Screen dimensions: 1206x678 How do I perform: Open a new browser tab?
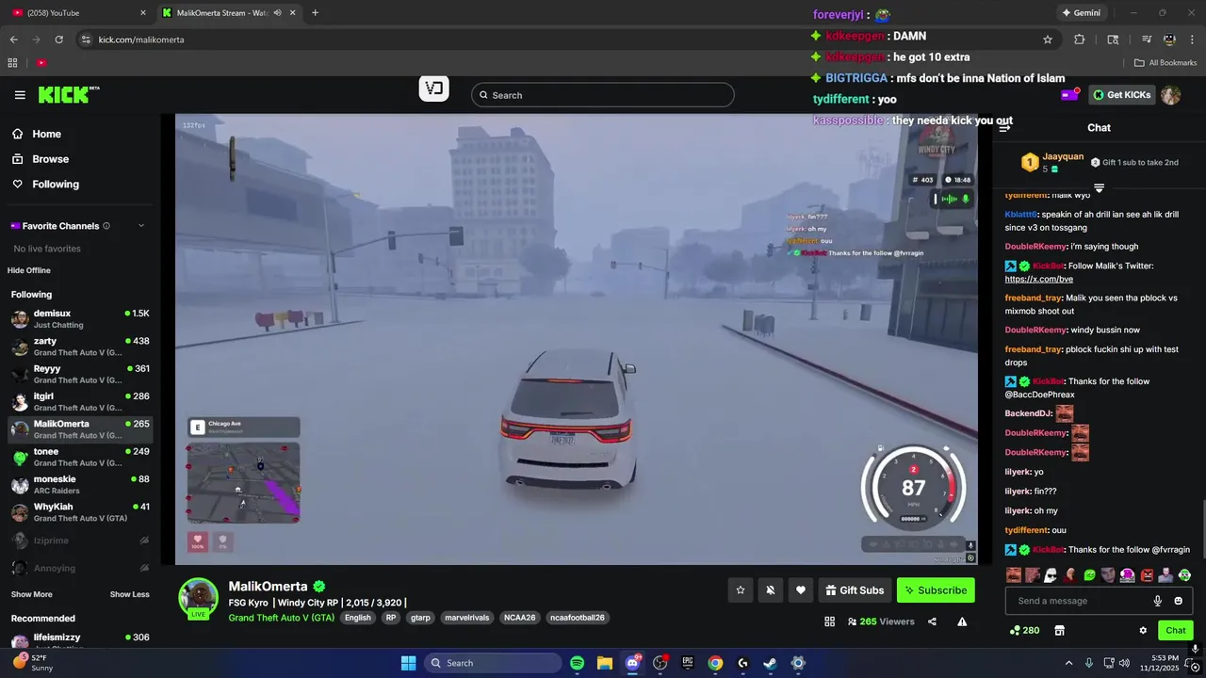coord(315,13)
